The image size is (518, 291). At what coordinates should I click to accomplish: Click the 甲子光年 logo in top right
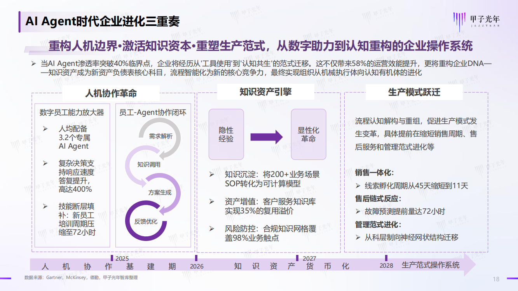(x=476, y=20)
